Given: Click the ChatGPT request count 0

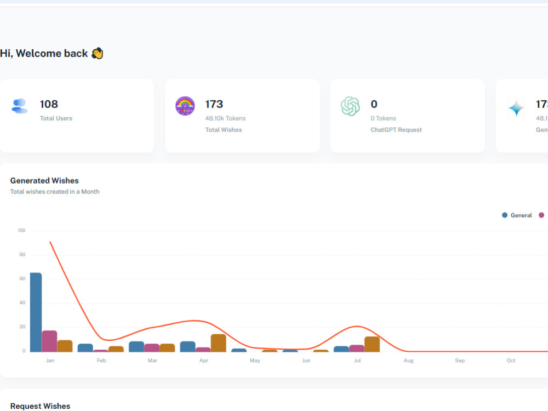Looking at the screenshot, I should pyautogui.click(x=374, y=104).
